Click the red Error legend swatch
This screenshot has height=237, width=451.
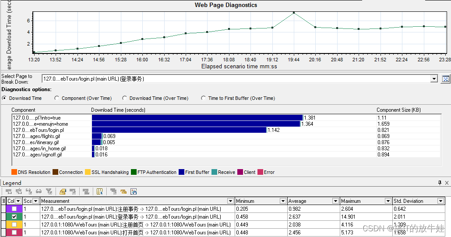(260, 172)
